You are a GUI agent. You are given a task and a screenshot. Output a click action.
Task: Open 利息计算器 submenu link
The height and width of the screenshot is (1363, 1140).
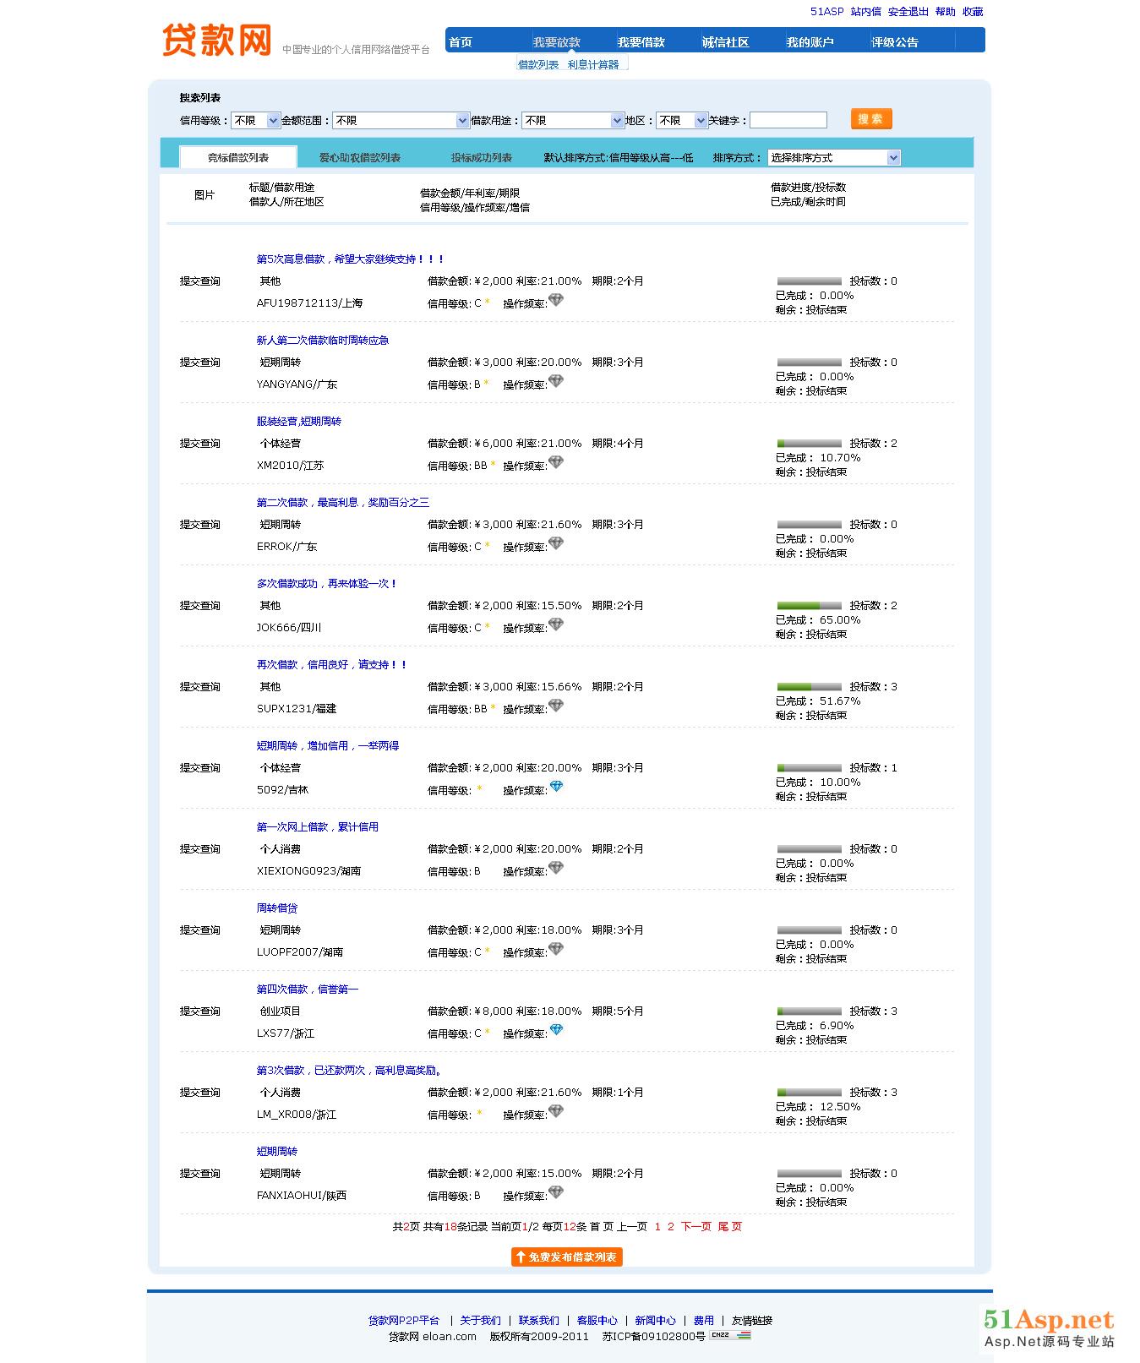pyautogui.click(x=593, y=65)
